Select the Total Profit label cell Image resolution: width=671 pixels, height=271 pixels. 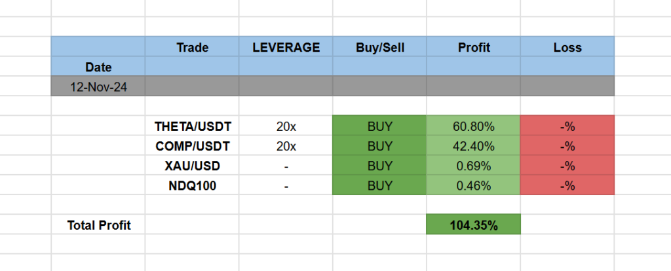tap(98, 225)
